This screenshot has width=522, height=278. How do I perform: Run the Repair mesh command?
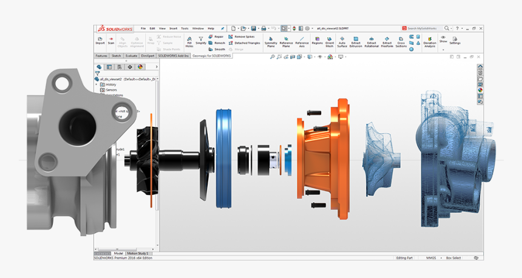click(216, 36)
